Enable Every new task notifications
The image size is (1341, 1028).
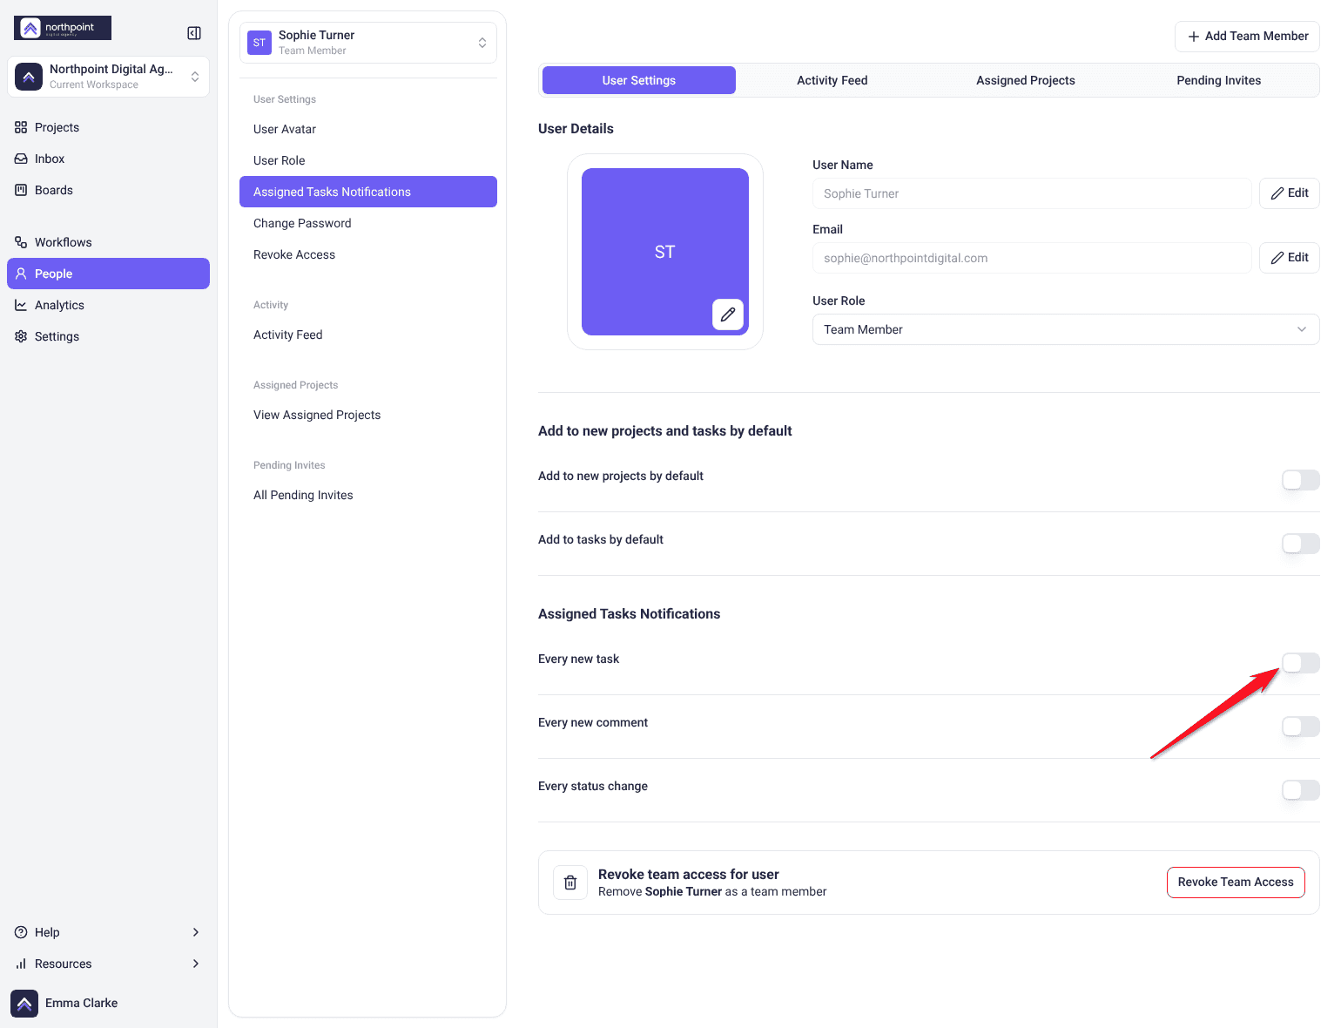(1301, 663)
